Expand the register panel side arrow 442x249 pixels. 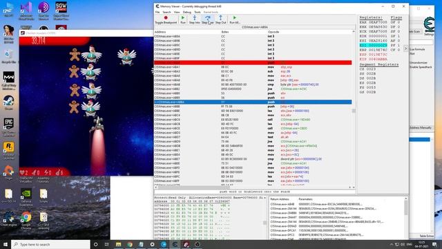(x=405, y=48)
